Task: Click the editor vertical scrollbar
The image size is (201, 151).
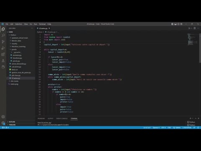Action: click(200, 48)
